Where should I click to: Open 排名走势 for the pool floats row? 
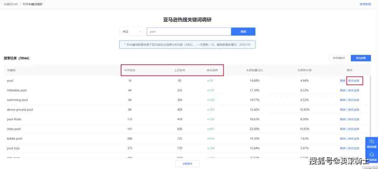coord(353,119)
